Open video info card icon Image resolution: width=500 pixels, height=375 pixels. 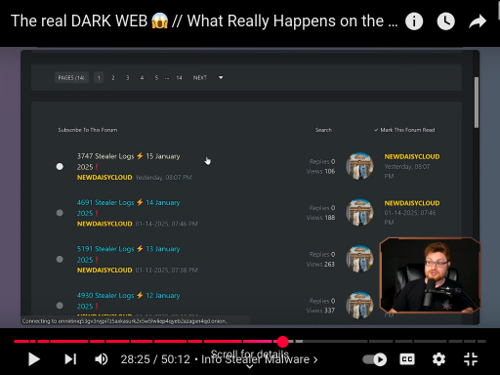click(x=414, y=21)
